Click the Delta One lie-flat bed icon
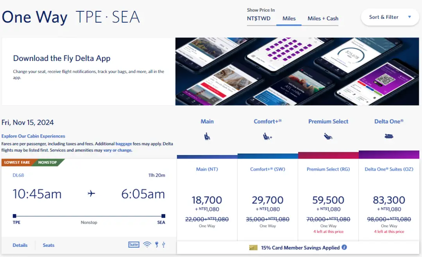Screen dimensions: 422x257 [389, 136]
